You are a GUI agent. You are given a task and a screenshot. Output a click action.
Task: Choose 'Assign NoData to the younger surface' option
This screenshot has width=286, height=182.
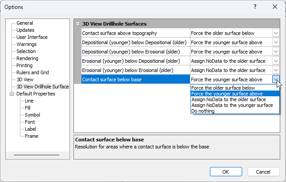click(232, 105)
